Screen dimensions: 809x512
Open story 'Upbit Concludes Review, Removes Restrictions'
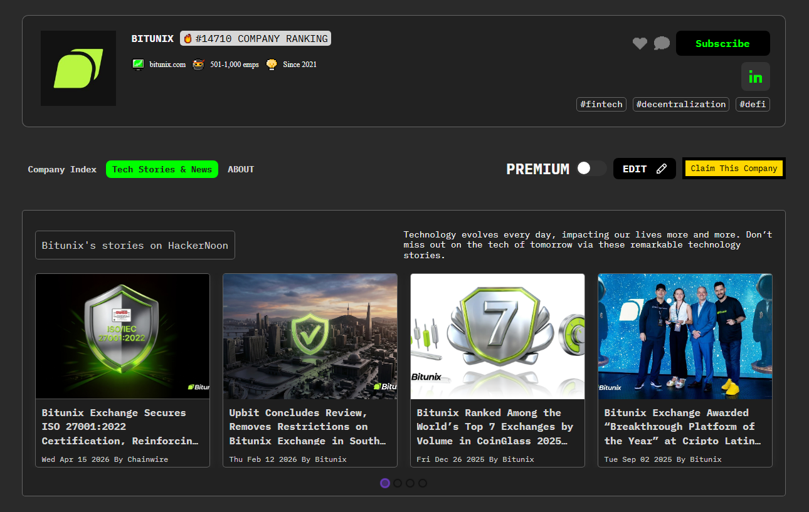(308, 427)
